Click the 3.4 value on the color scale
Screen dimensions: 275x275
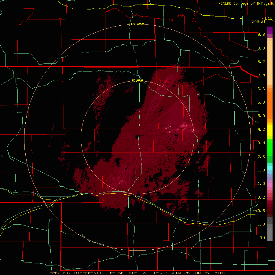261,143
